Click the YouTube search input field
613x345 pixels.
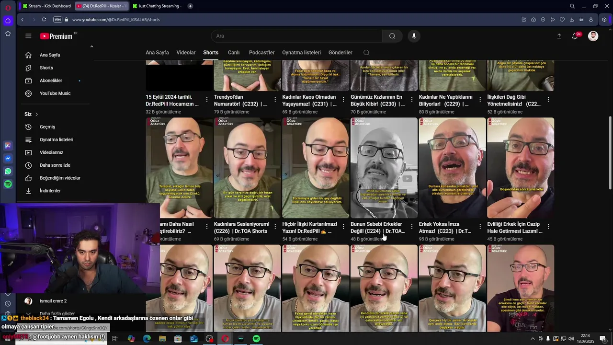pos(297,36)
